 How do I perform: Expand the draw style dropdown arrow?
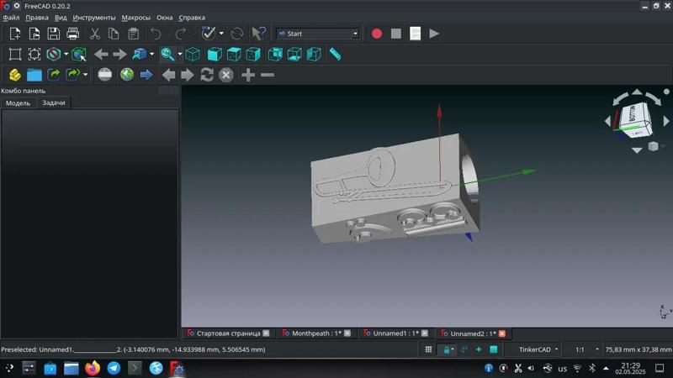[x=66, y=55]
